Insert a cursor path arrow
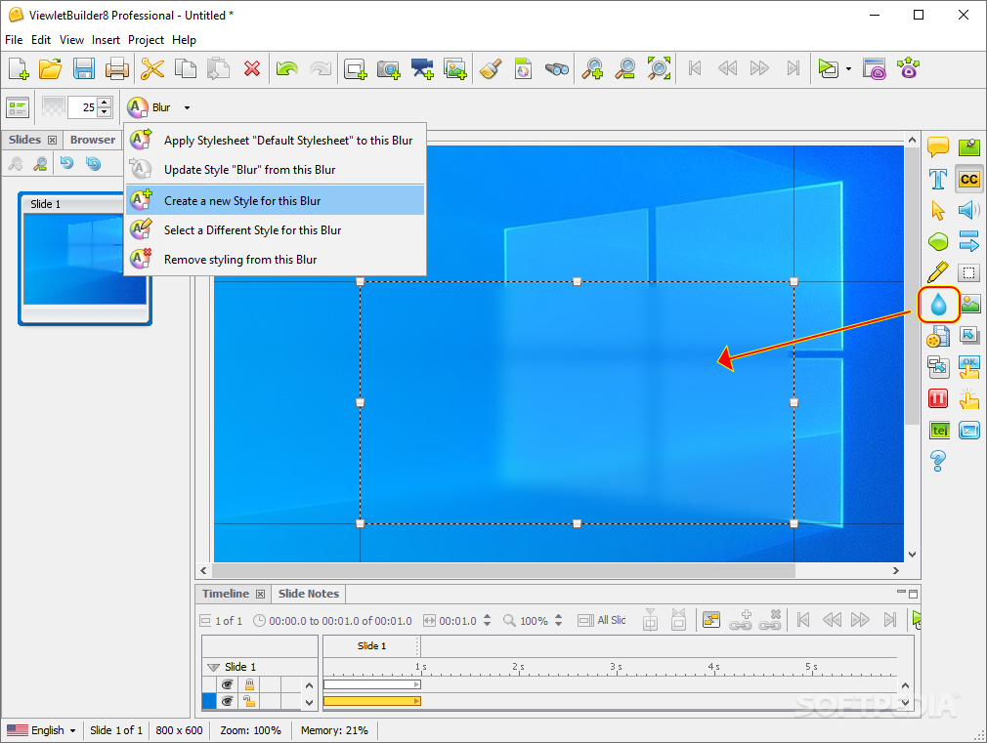The width and height of the screenshot is (987, 743). pos(938,210)
